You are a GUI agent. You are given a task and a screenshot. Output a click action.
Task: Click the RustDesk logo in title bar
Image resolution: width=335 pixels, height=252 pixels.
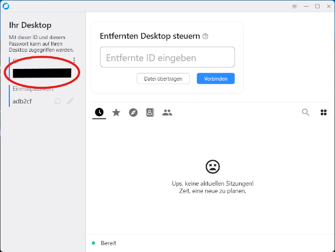(x=6, y=6)
